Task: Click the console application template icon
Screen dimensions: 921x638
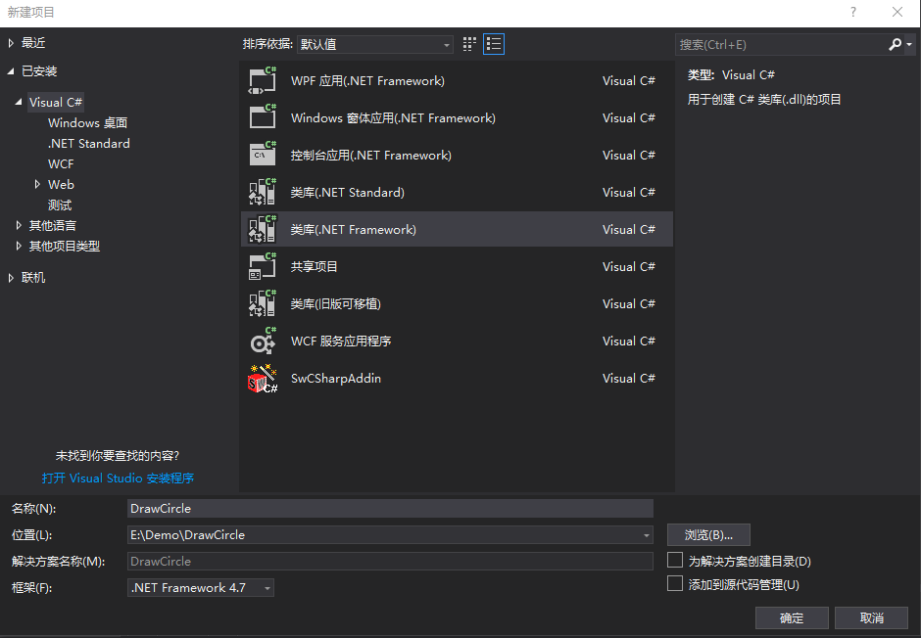Action: point(262,155)
